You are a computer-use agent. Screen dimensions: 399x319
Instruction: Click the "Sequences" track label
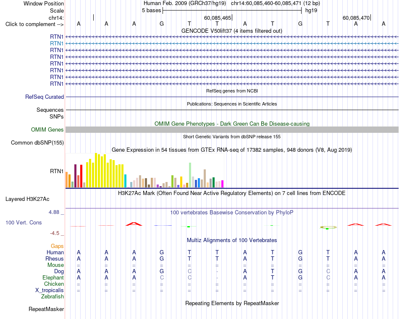50,110
